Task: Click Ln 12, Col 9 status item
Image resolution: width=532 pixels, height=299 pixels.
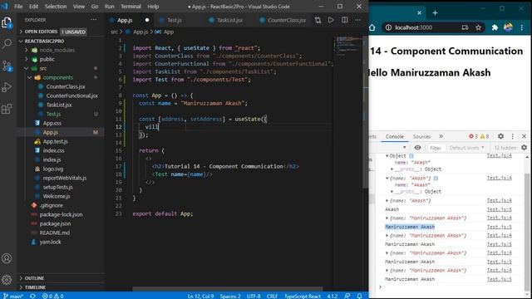Action: 200,296
